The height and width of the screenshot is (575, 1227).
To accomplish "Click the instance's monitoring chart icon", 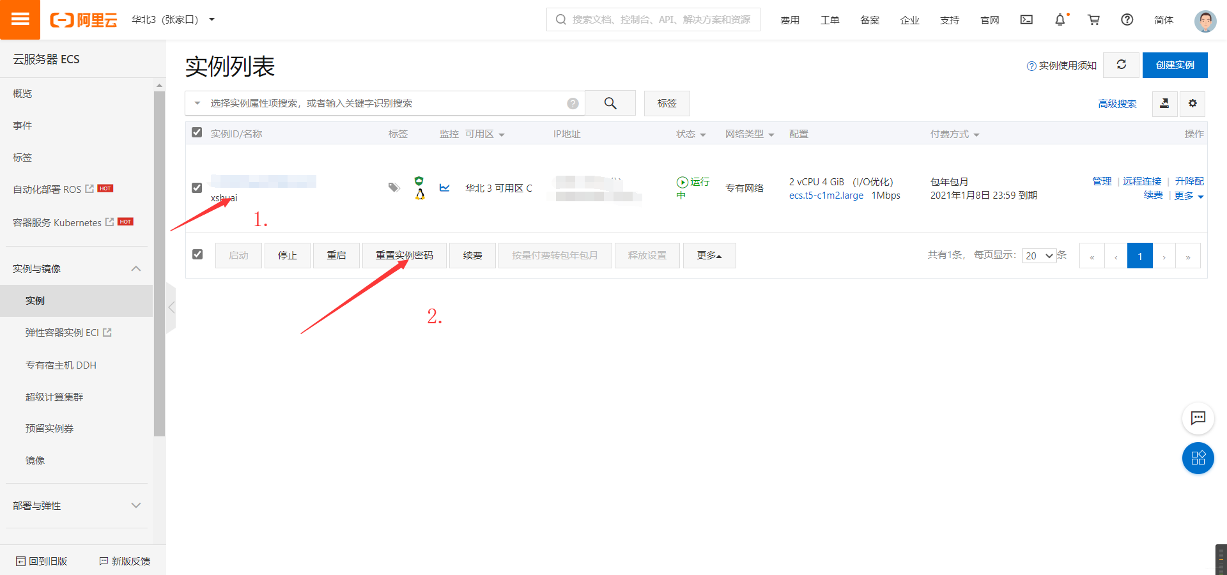I will (445, 188).
